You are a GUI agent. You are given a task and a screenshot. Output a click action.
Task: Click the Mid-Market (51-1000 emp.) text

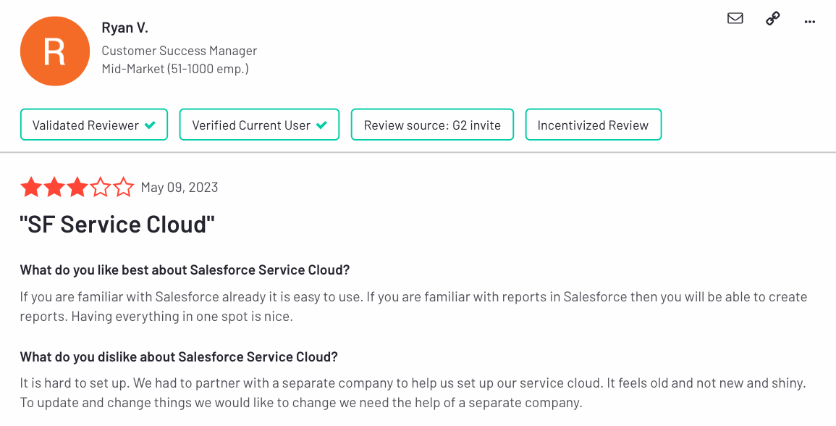(175, 69)
